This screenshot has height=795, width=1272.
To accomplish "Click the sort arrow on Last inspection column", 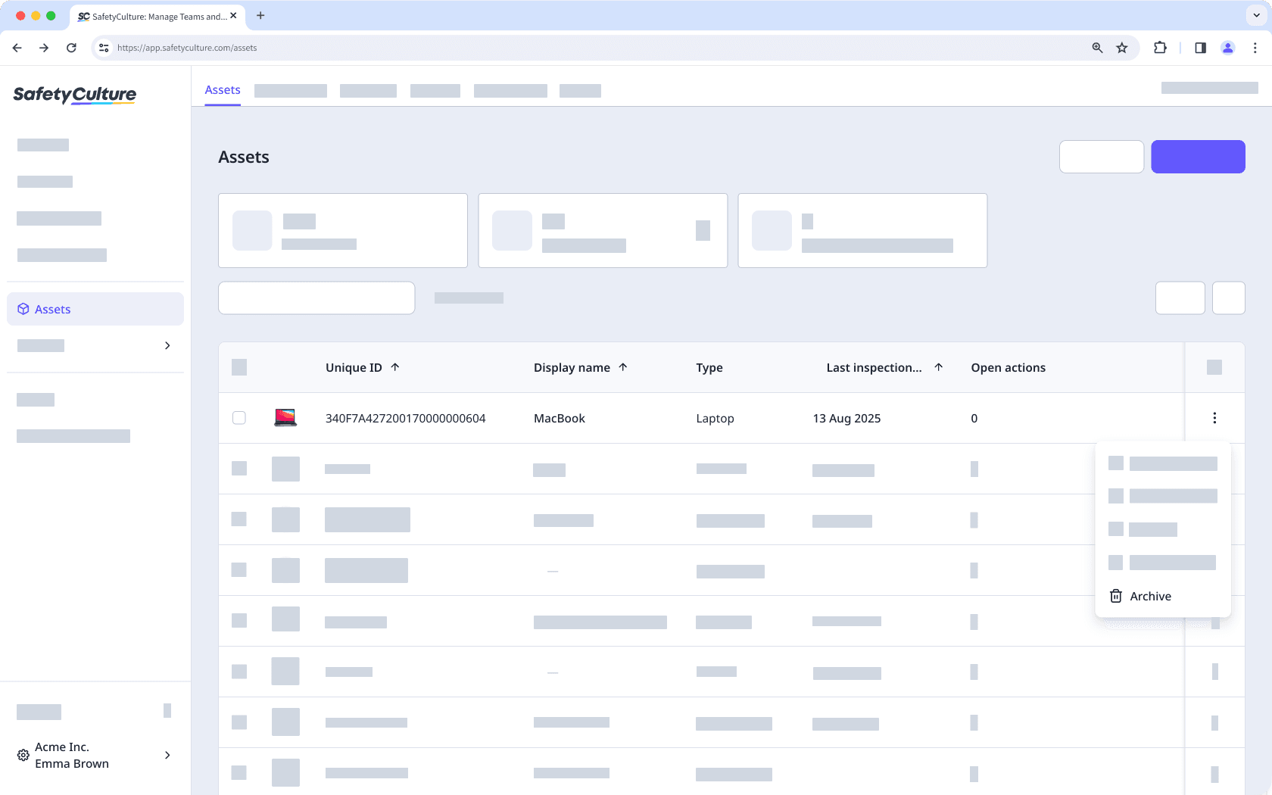I will [939, 366].
